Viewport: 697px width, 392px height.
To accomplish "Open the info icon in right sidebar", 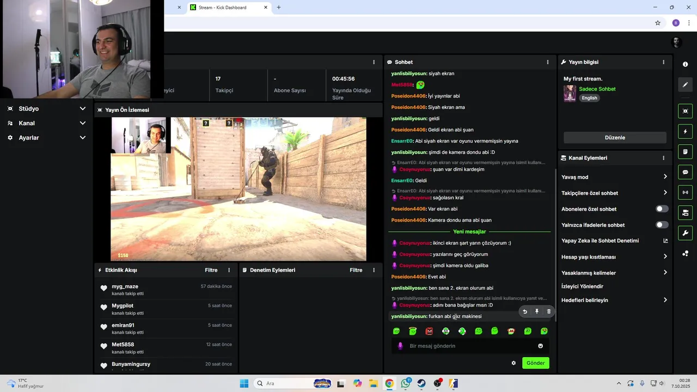I will tap(685, 64).
